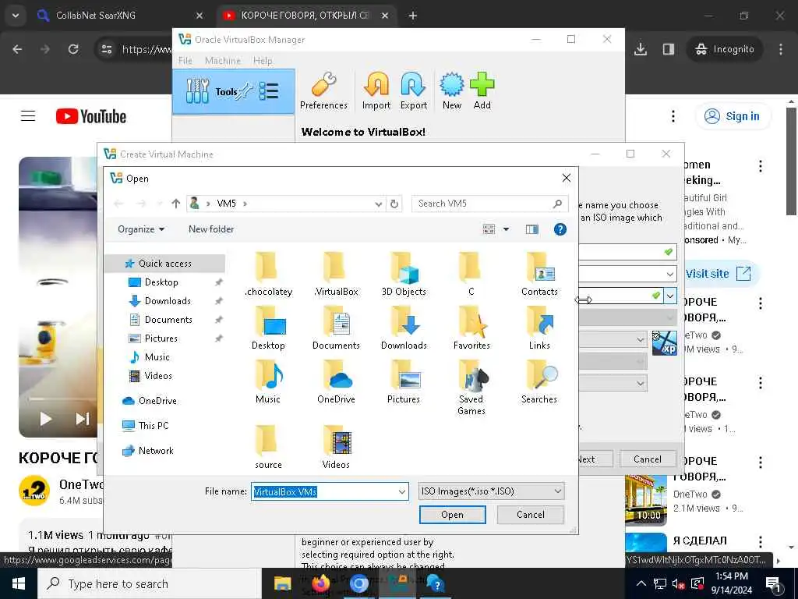
Task: Open the .VirtualBox folder
Action: (336, 274)
